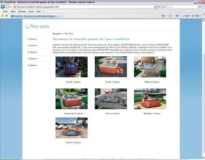Click the RSS feeds icon

tap(170, 16)
